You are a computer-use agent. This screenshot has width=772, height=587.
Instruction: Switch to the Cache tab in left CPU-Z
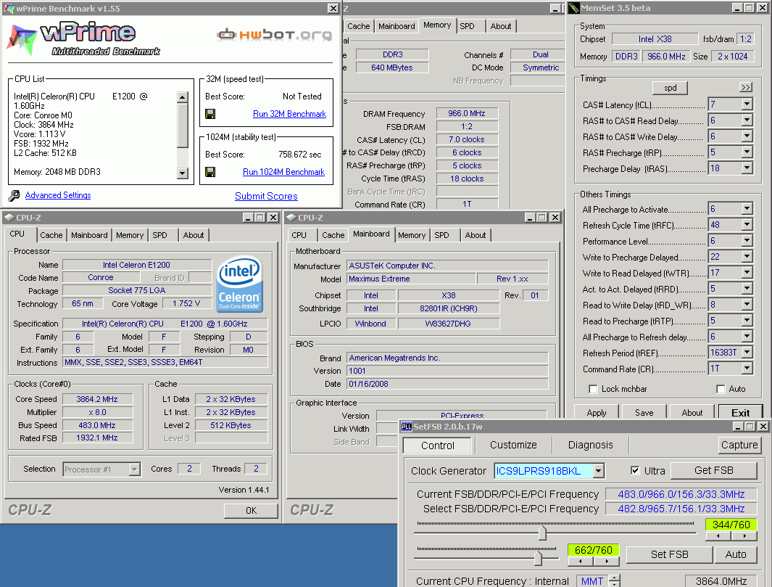click(x=51, y=235)
